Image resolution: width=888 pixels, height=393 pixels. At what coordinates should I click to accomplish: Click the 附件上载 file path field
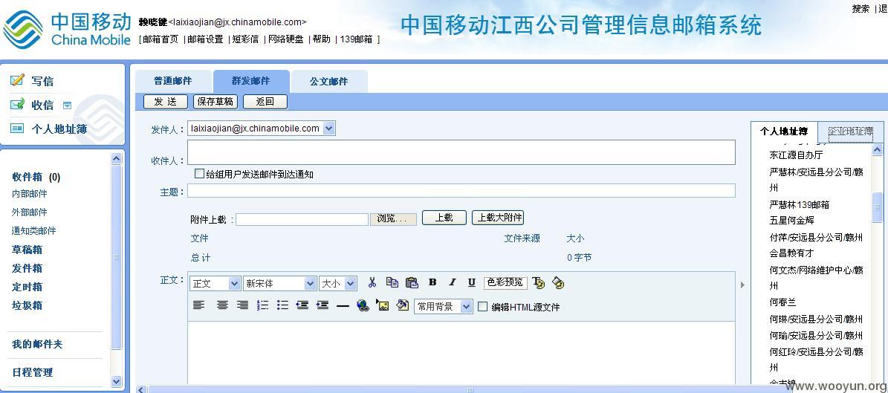click(302, 219)
